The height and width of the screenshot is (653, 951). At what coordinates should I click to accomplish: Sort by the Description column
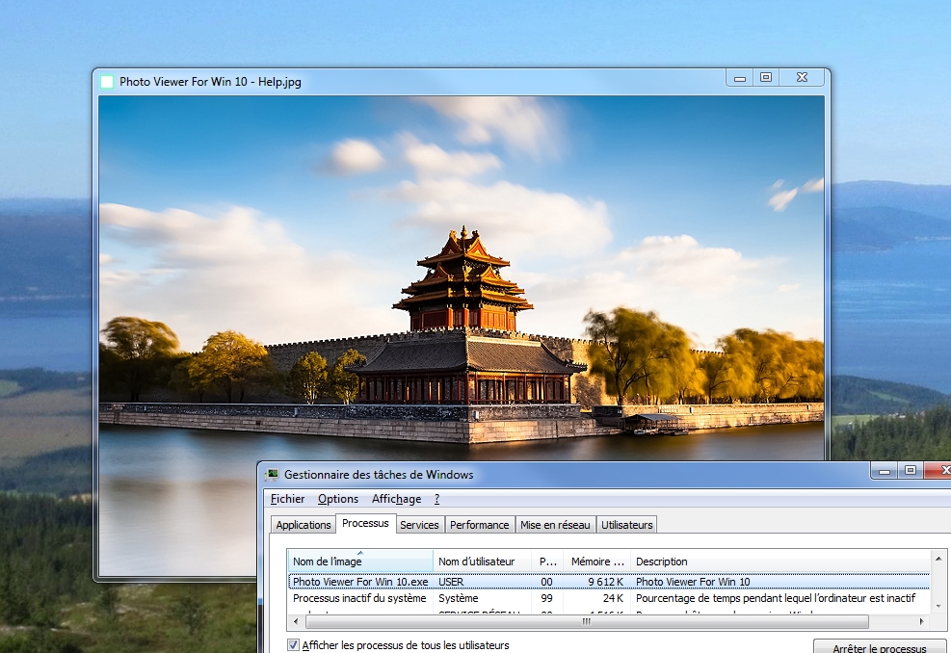779,561
